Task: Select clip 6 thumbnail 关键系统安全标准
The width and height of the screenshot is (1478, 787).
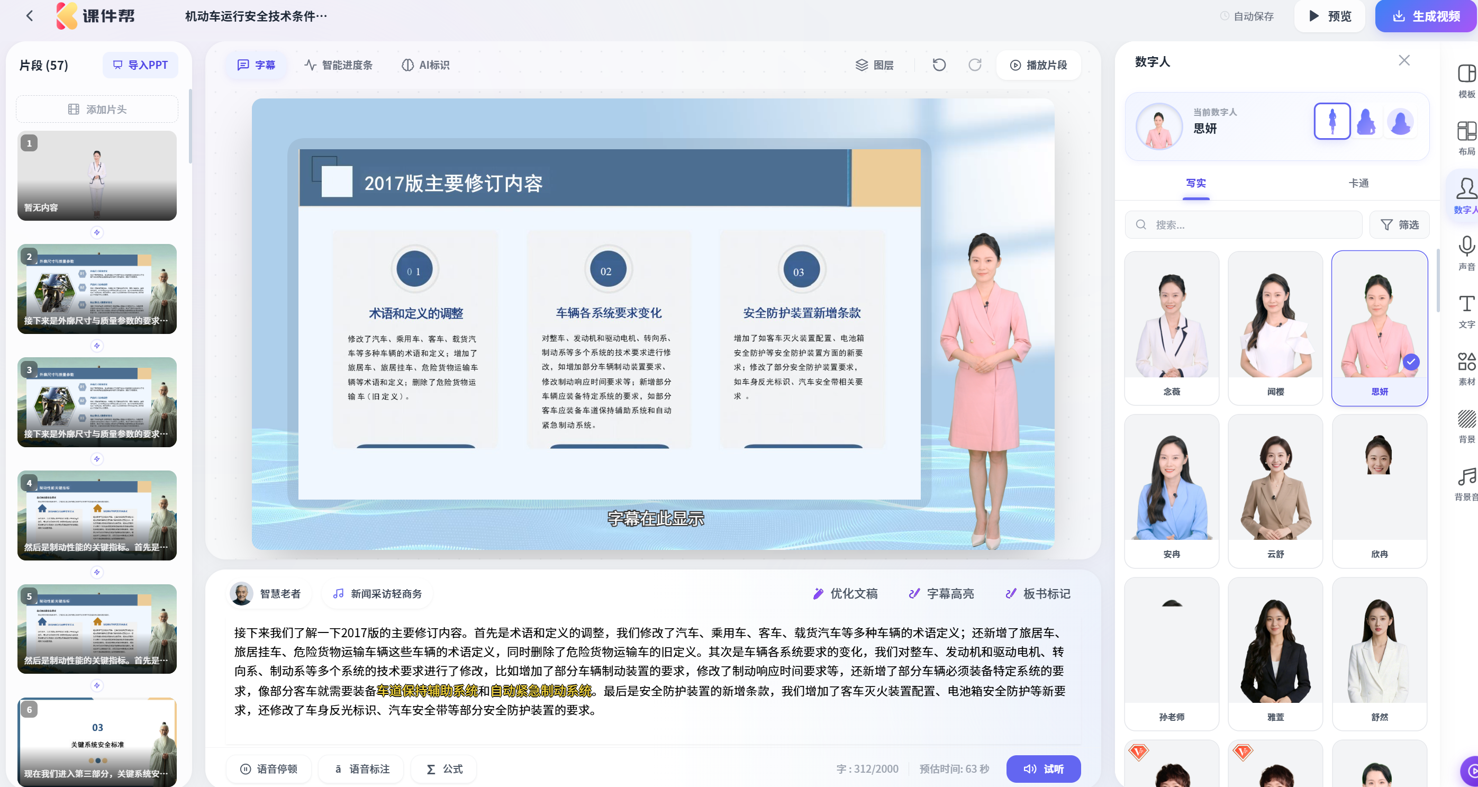Action: [x=97, y=741]
